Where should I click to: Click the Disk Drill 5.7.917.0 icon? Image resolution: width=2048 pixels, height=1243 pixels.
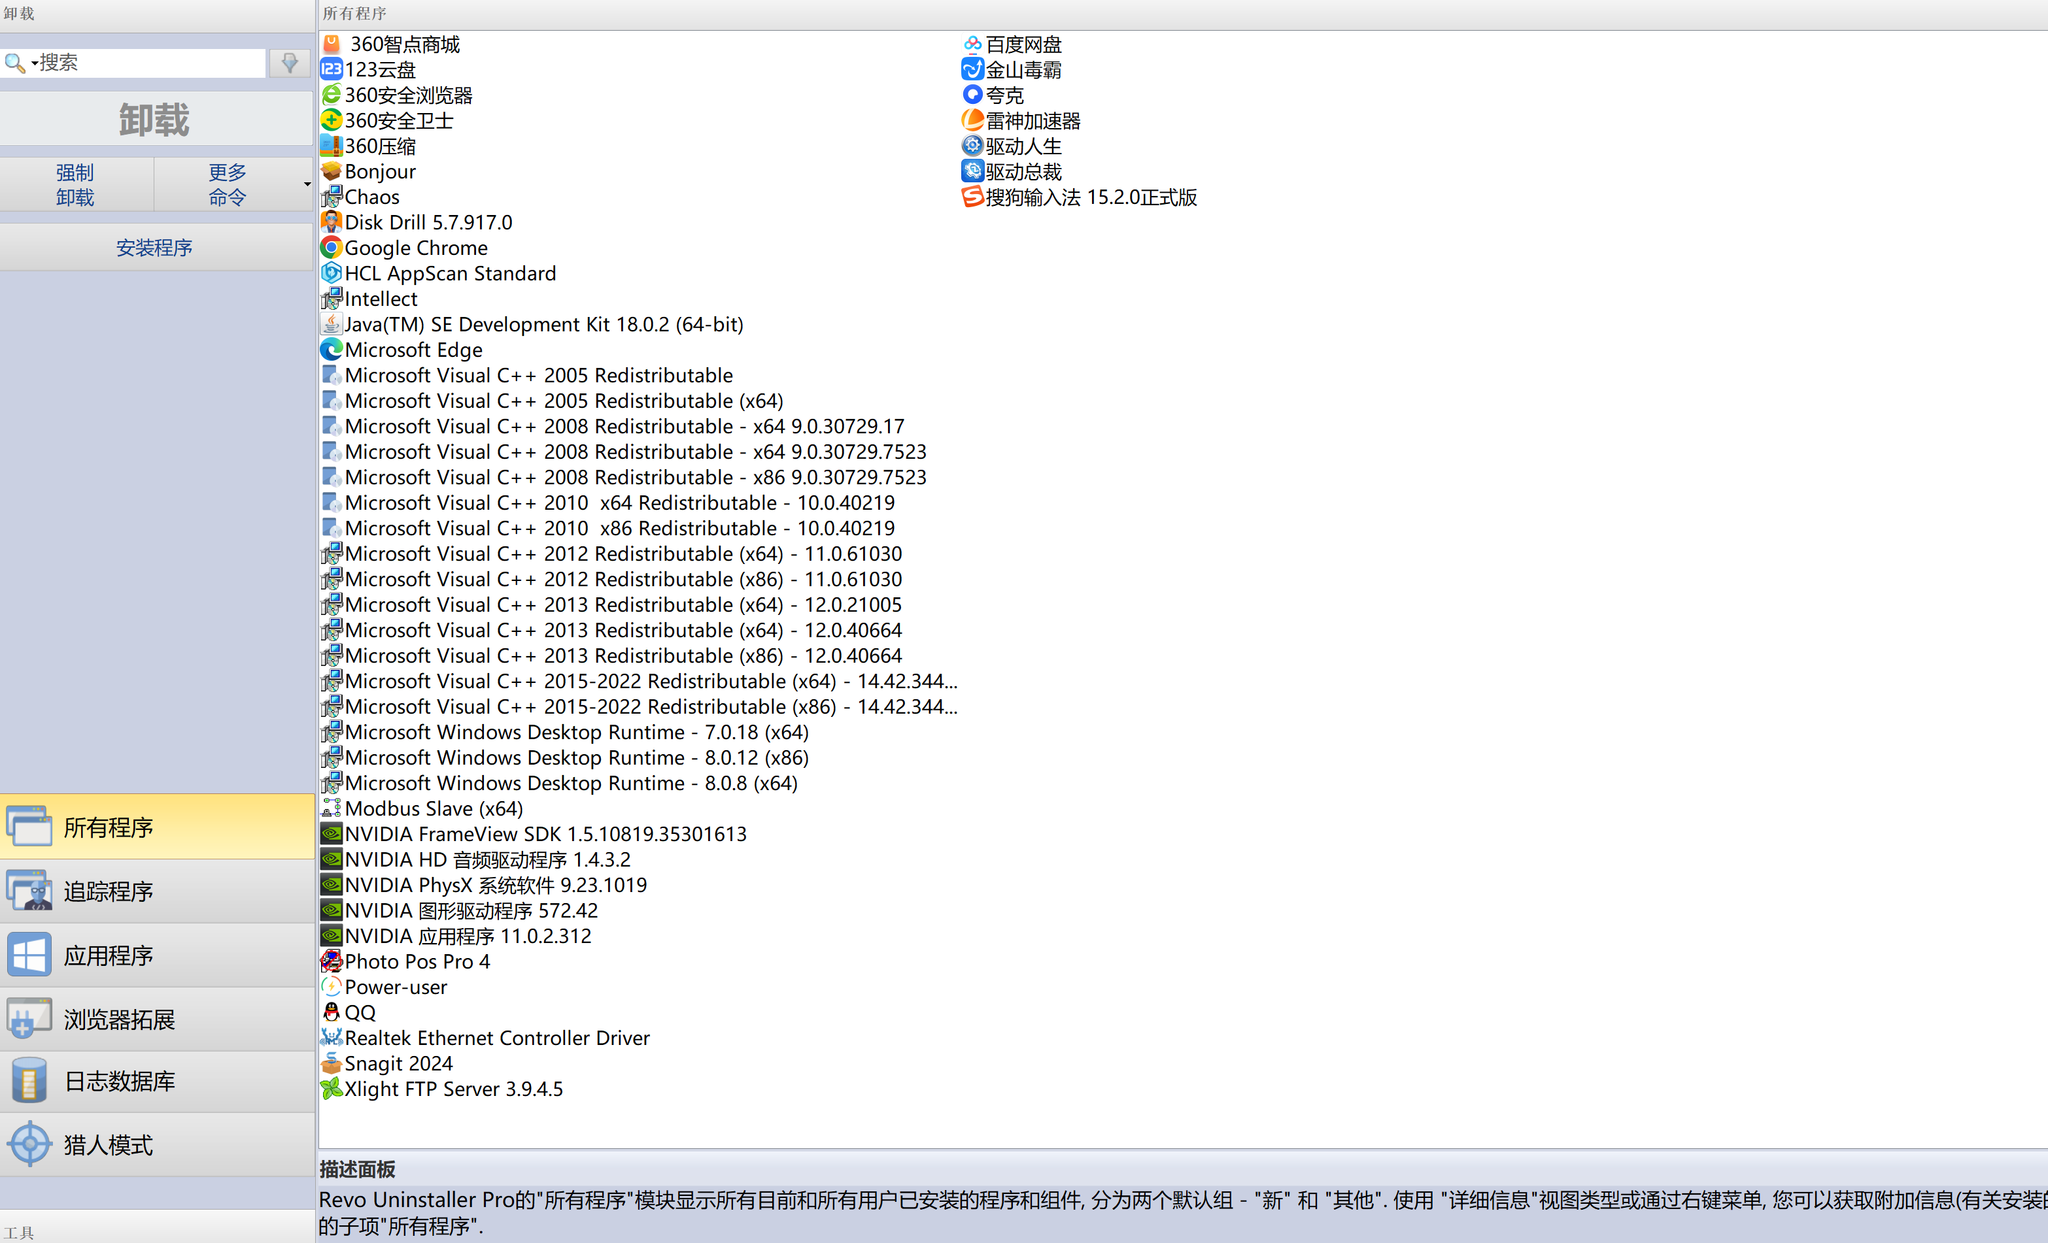[331, 223]
